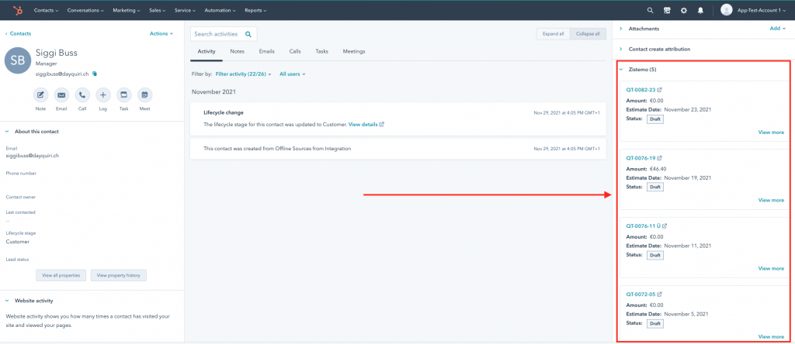
Task: Open the QT-0076-19 estimate link
Action: click(x=641, y=158)
